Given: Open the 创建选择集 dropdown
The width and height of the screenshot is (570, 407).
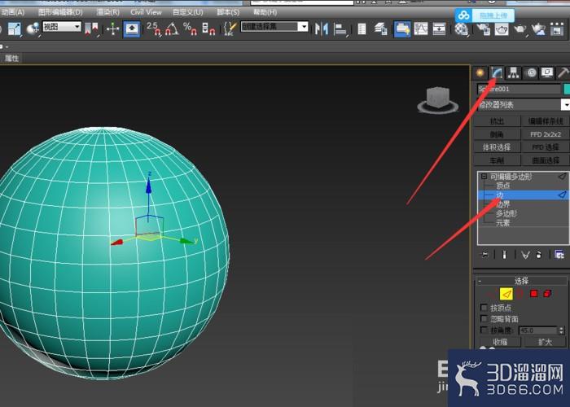Looking at the screenshot, I should (x=274, y=27).
